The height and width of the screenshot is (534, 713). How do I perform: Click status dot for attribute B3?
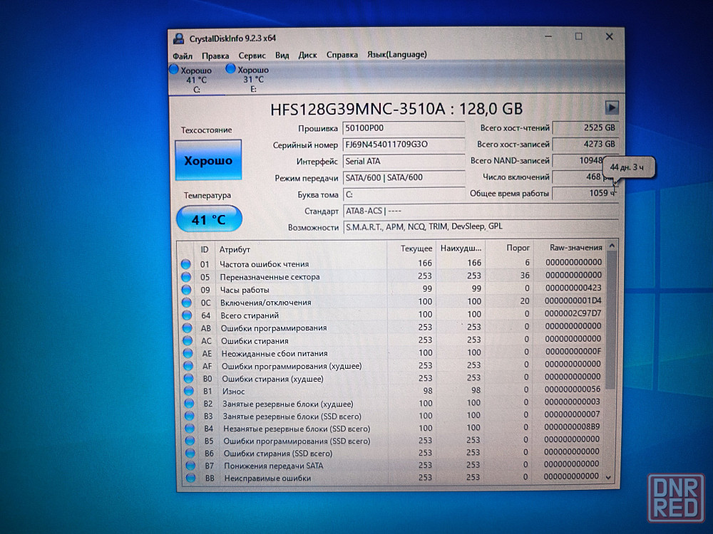coord(189,416)
